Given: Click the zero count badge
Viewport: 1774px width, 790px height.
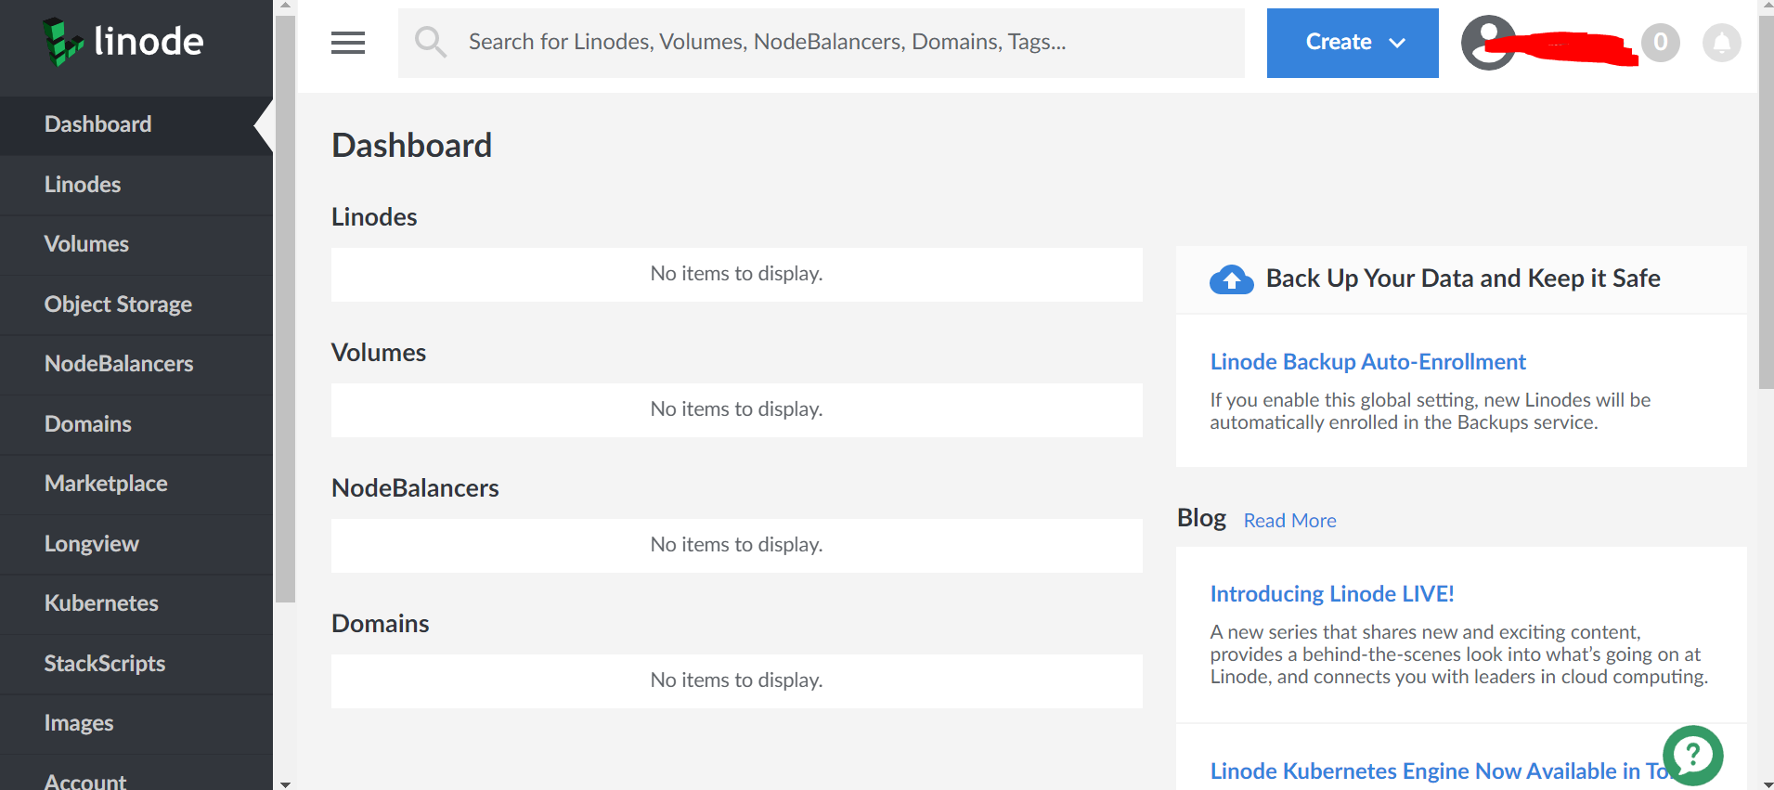Looking at the screenshot, I should click(x=1660, y=43).
